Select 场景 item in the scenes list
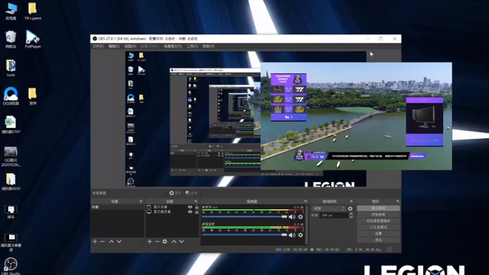Screen dimensions: 489x275 coord(117,207)
